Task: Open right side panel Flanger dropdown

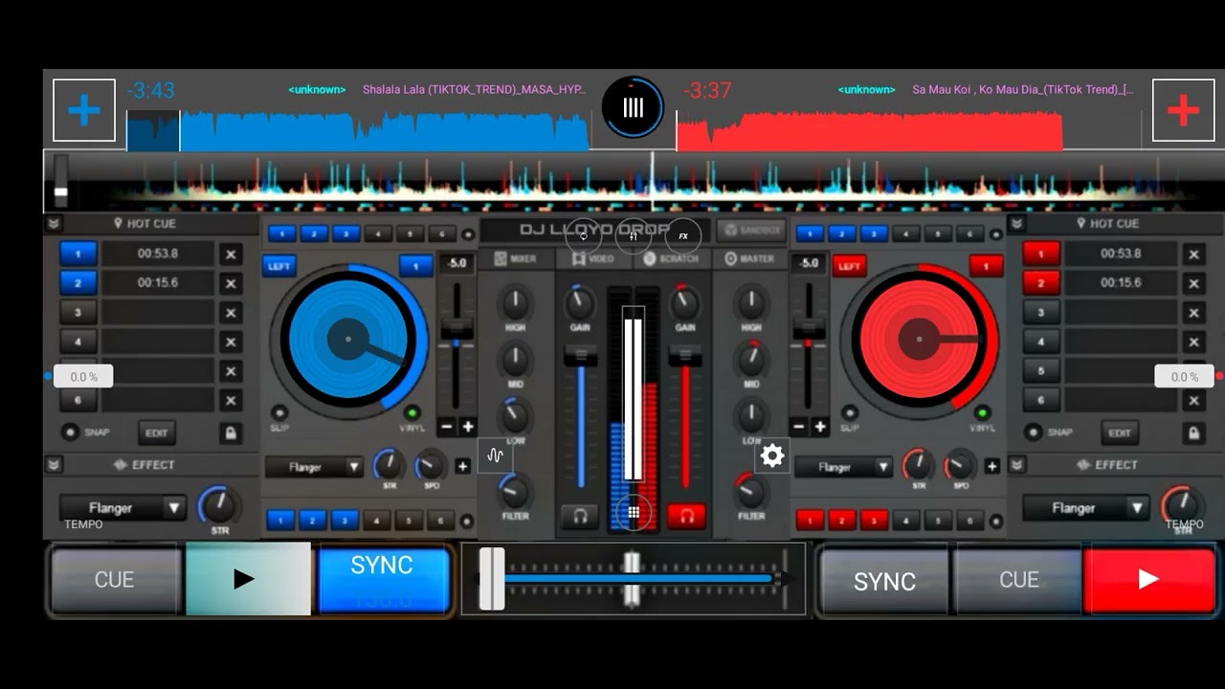Action: tap(1085, 507)
